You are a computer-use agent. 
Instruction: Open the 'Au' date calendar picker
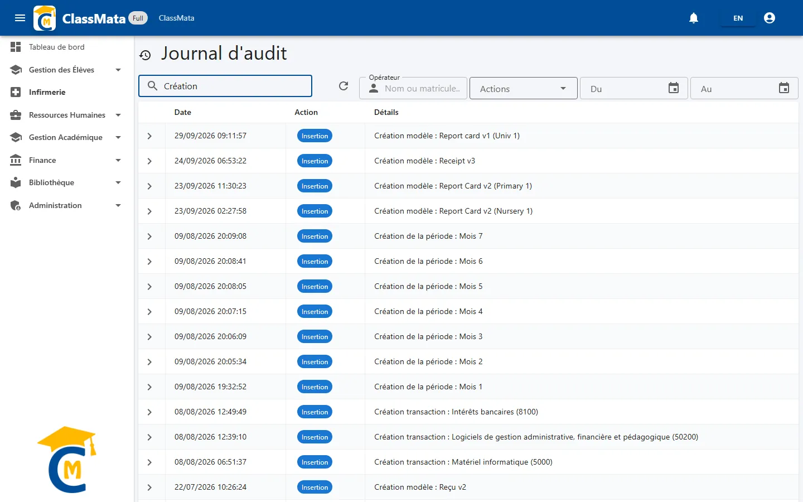coord(784,88)
